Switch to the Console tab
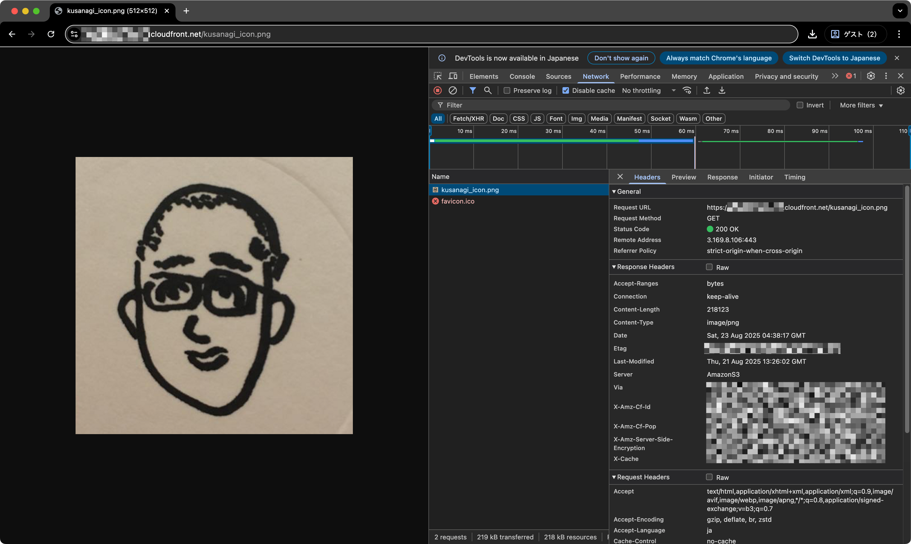This screenshot has height=544, width=911. 522,76
